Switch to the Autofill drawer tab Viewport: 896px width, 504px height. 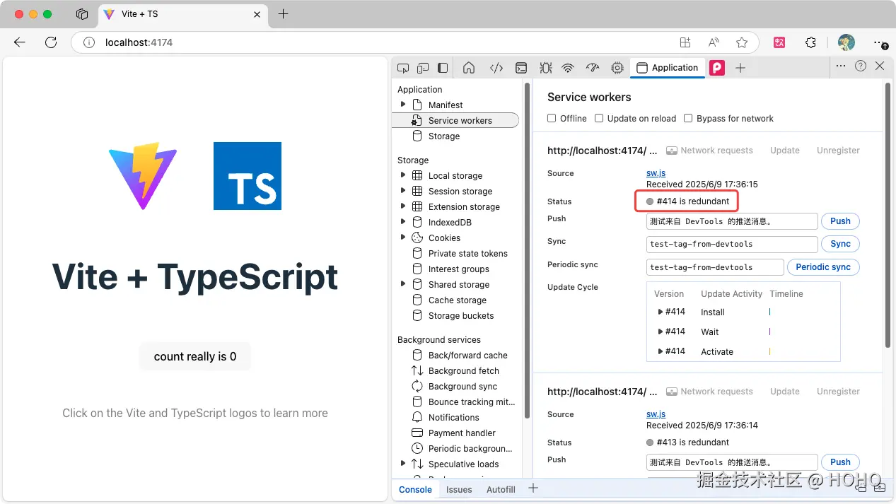point(501,489)
